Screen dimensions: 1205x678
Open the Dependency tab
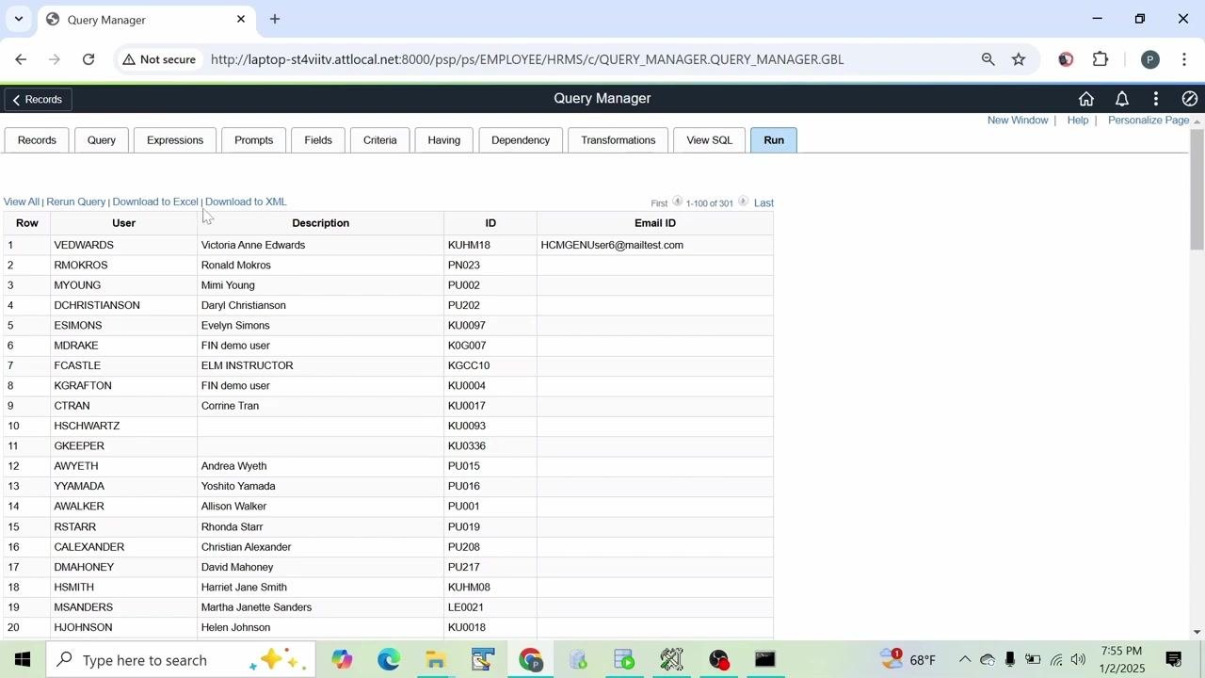pos(521,140)
